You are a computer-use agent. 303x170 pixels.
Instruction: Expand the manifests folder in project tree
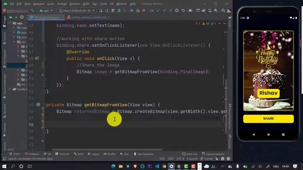click(14, 28)
